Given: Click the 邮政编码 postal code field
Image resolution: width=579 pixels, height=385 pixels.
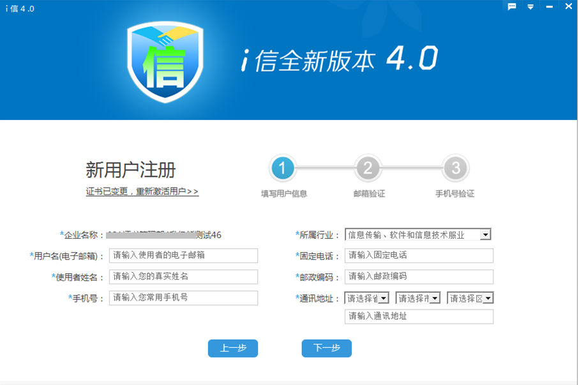Looking at the screenshot, I should click(419, 276).
